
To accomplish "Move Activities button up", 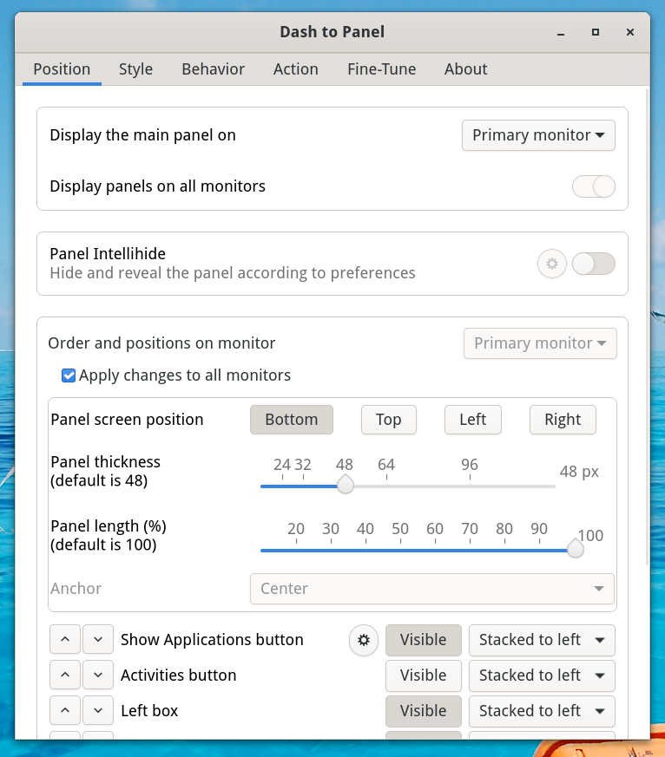I will tap(65, 675).
